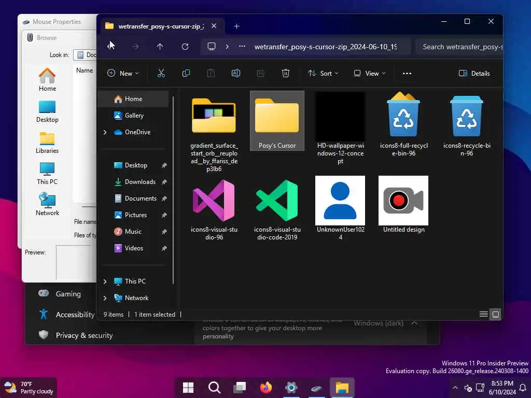Open File Explorer from taskbar
Screen dimensions: 531x398
coord(342,388)
